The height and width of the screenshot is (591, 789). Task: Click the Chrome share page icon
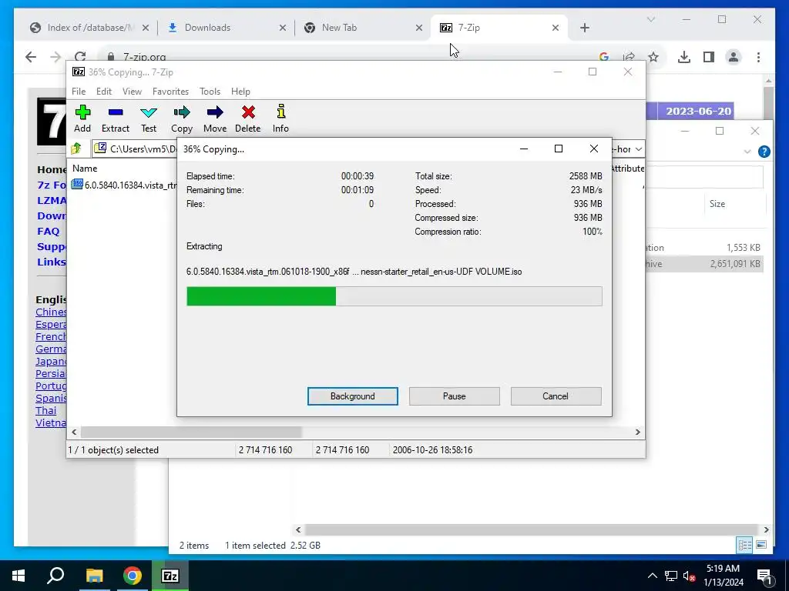(629, 57)
